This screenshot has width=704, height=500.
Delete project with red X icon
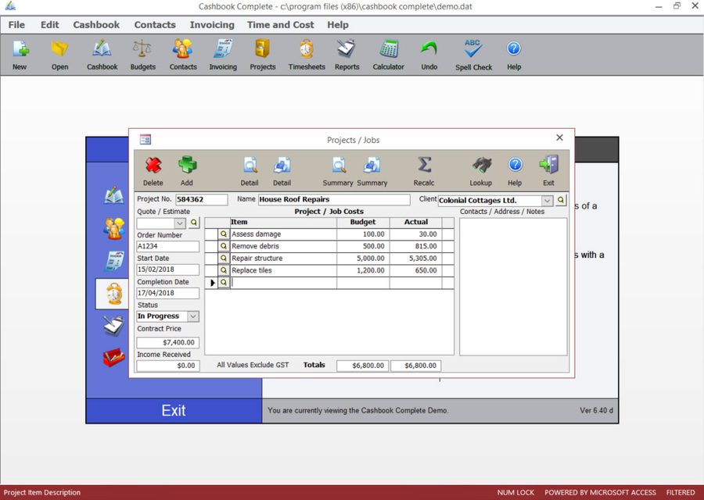pyautogui.click(x=153, y=166)
